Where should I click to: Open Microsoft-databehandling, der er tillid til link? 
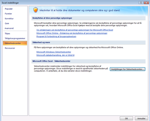tap(55, 55)
